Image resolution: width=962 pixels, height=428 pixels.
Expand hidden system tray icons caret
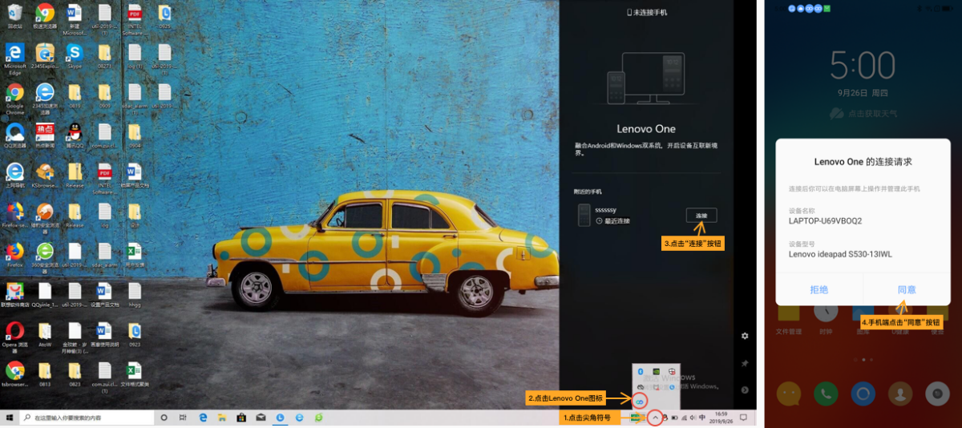(x=655, y=418)
